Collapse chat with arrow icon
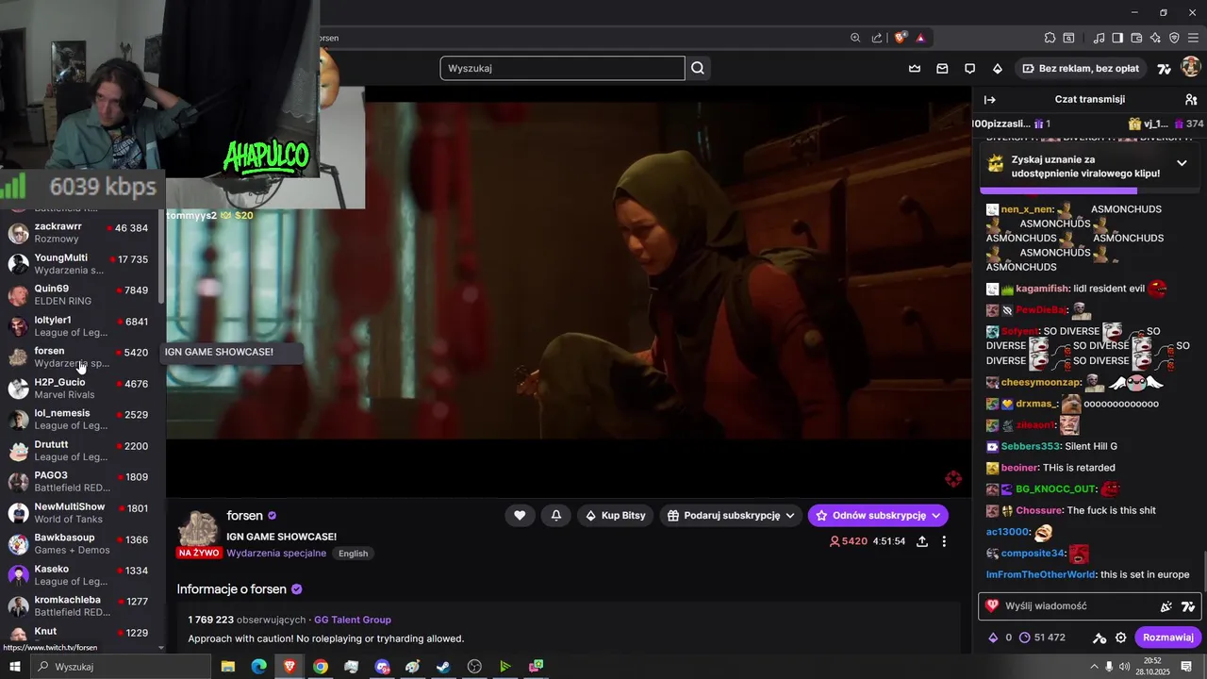 point(989,99)
